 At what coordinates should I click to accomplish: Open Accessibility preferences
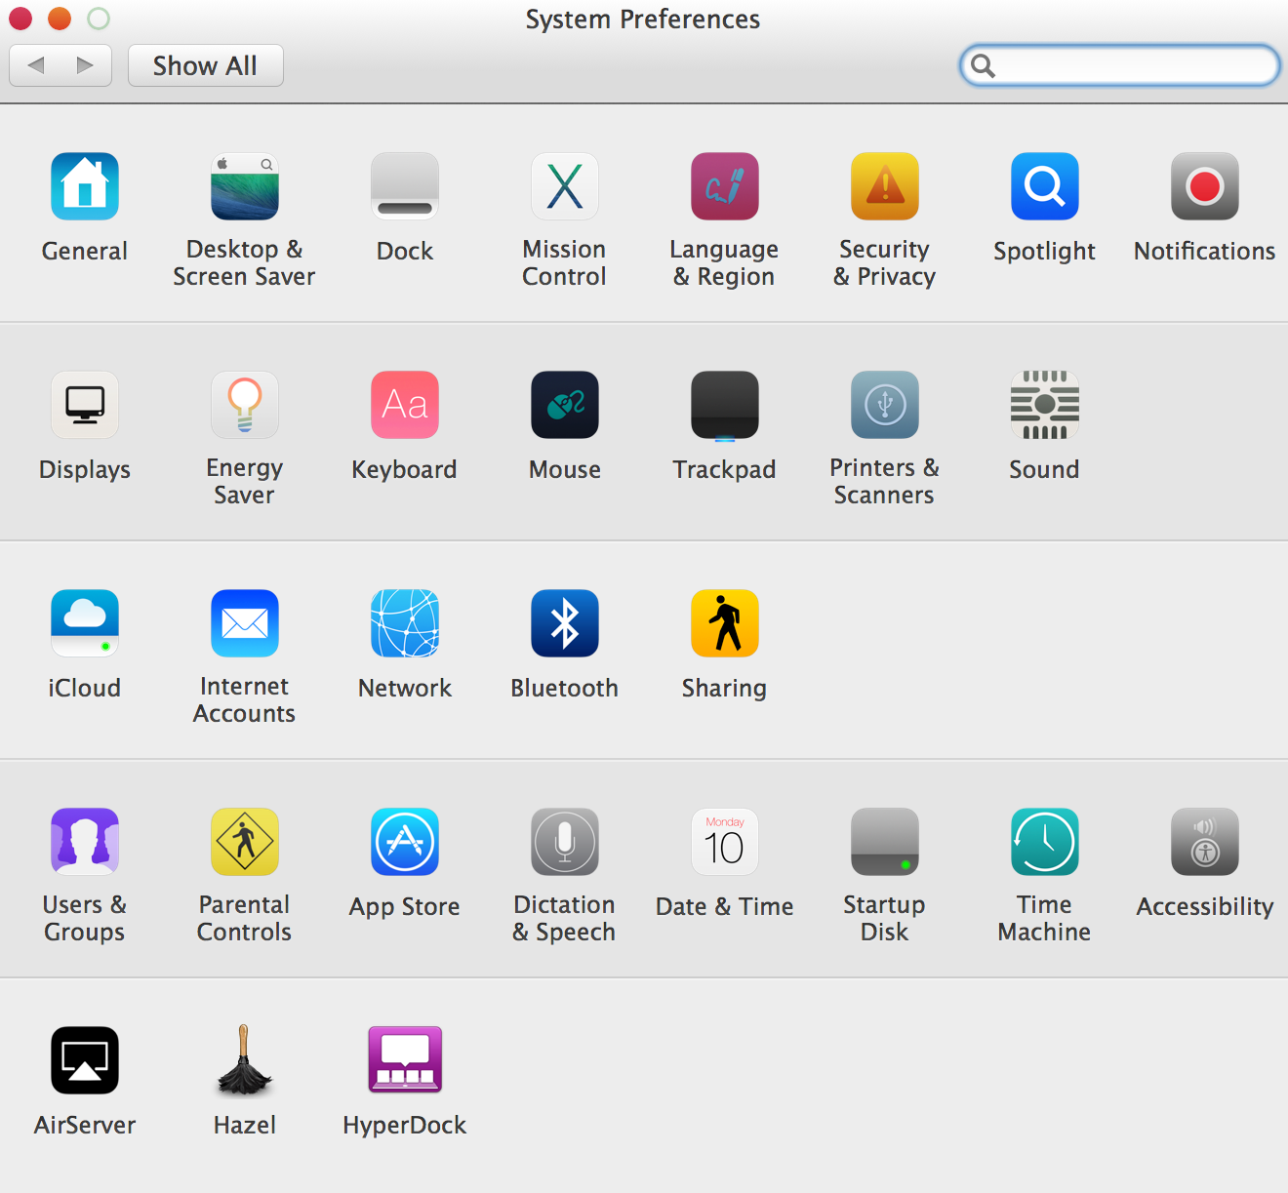[1205, 842]
